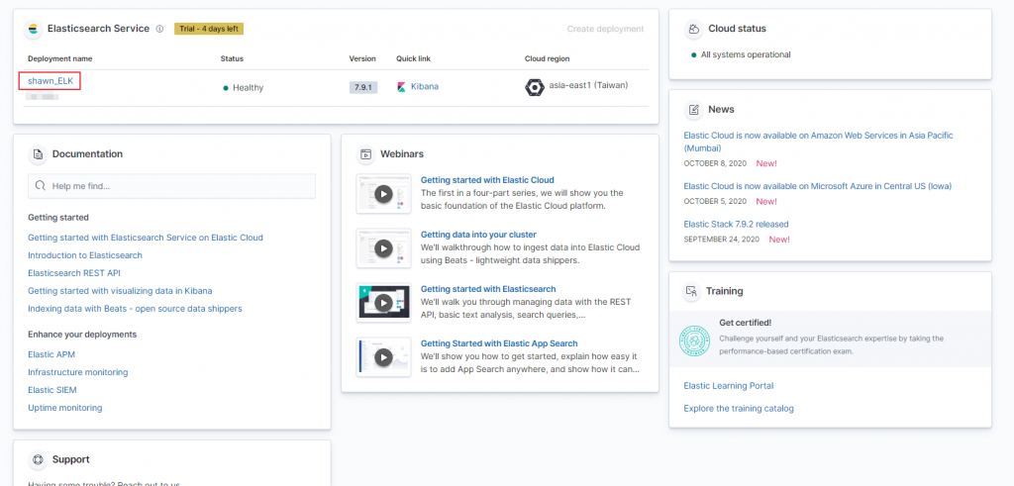
Task: Play the Getting data into your cluster video
Action: point(383,248)
